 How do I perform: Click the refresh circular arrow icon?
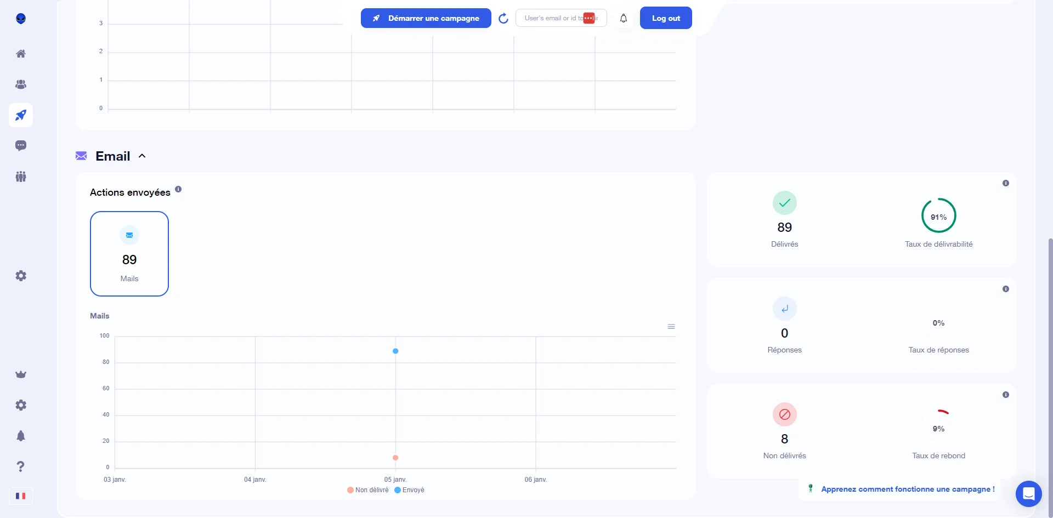(x=503, y=19)
